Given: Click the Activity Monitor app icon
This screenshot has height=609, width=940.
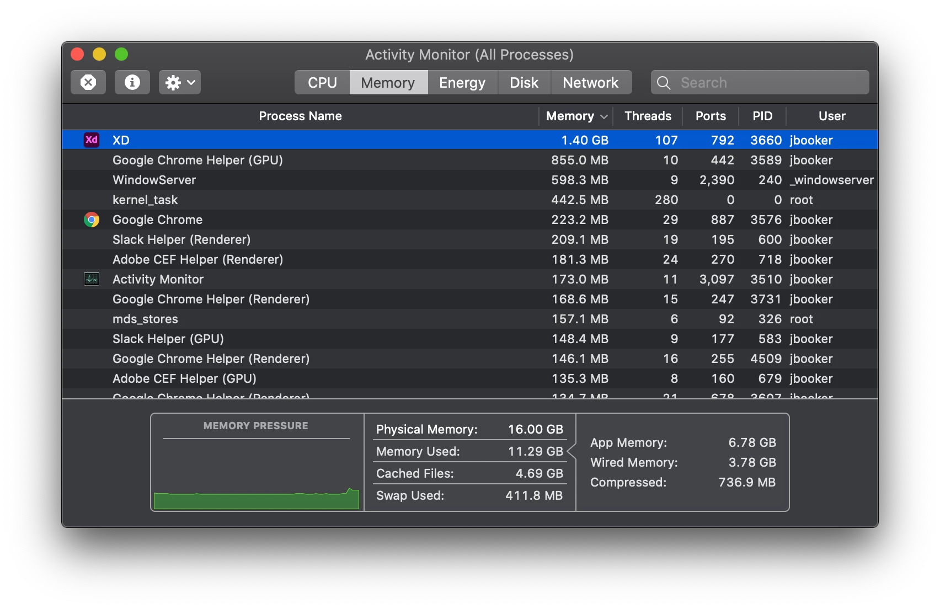Looking at the screenshot, I should (92, 279).
